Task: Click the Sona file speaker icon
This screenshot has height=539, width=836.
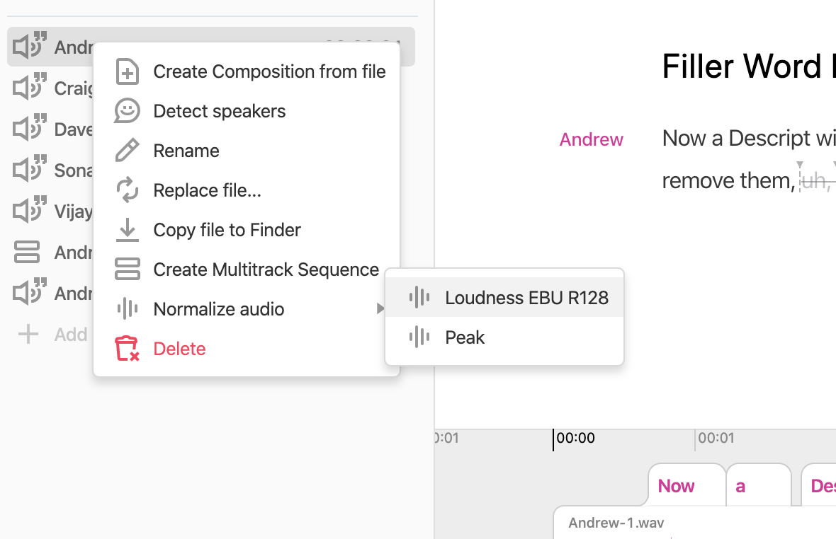Action: [30, 169]
